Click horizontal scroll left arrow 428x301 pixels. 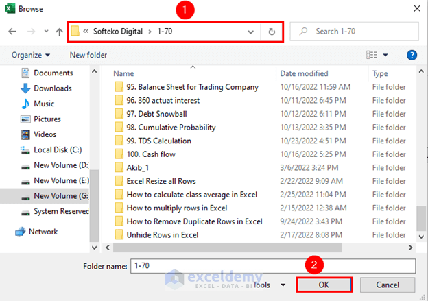click(108, 248)
